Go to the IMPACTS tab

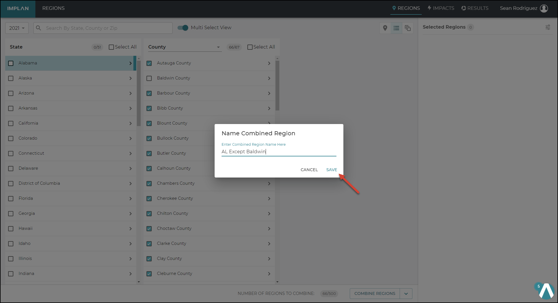tap(441, 8)
